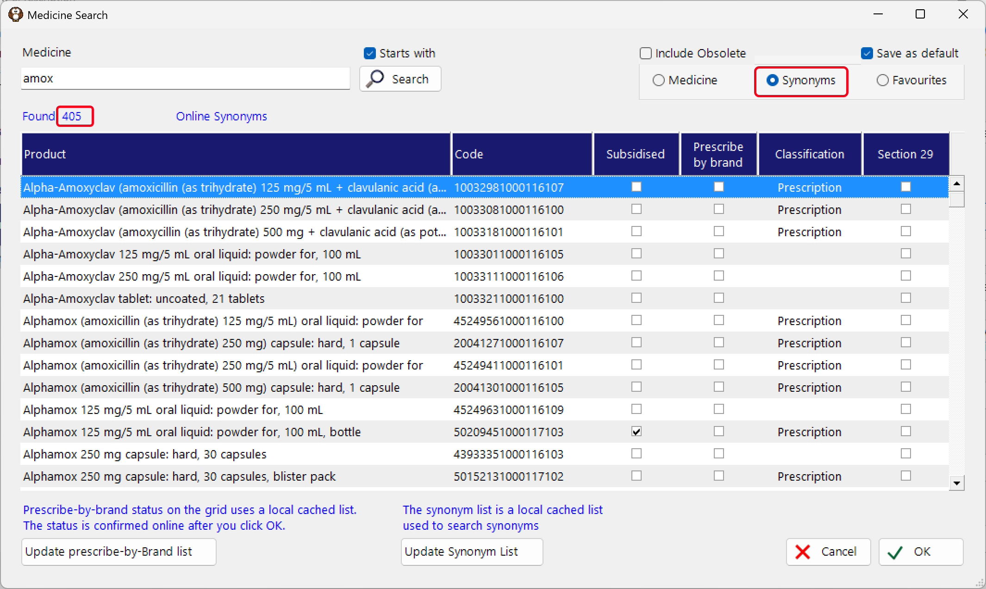Toggle Prescribe by brand checkbox for code 10033081000116100
Image resolution: width=986 pixels, height=589 pixels.
click(x=718, y=209)
